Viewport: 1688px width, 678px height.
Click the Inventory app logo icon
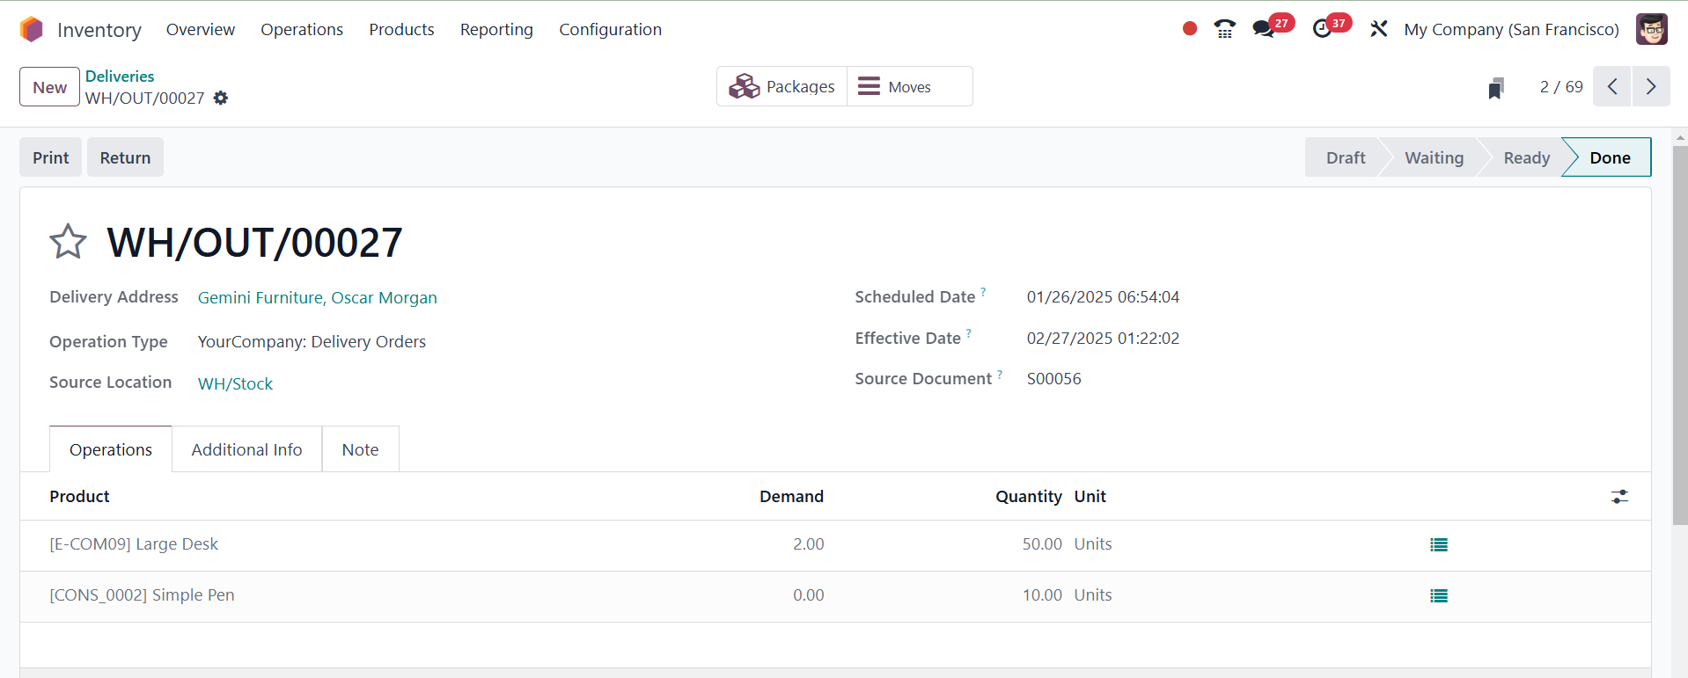(32, 29)
